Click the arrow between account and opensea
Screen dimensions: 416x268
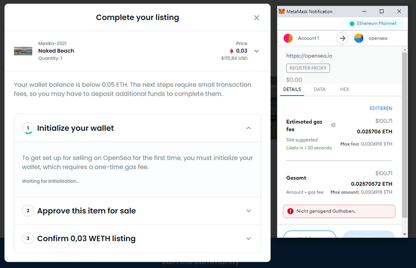(x=342, y=38)
